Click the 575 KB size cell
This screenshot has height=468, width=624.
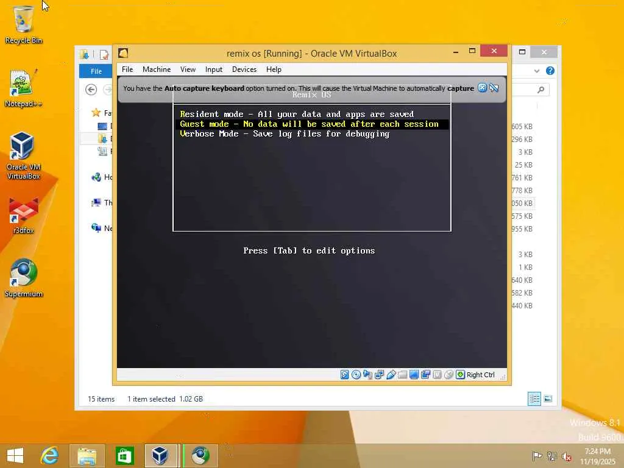(522, 216)
